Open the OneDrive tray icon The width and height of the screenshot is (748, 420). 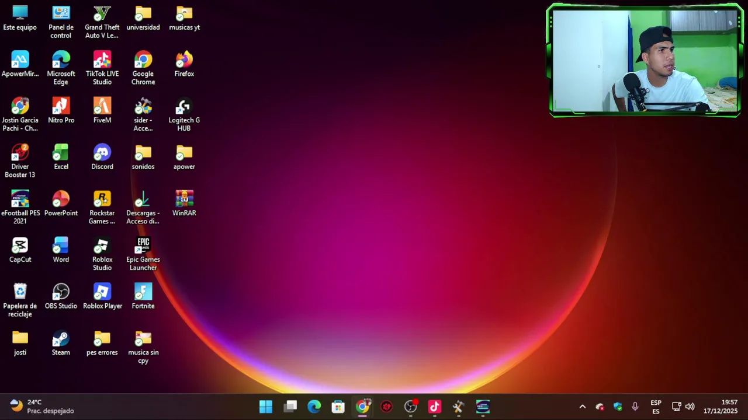point(600,407)
